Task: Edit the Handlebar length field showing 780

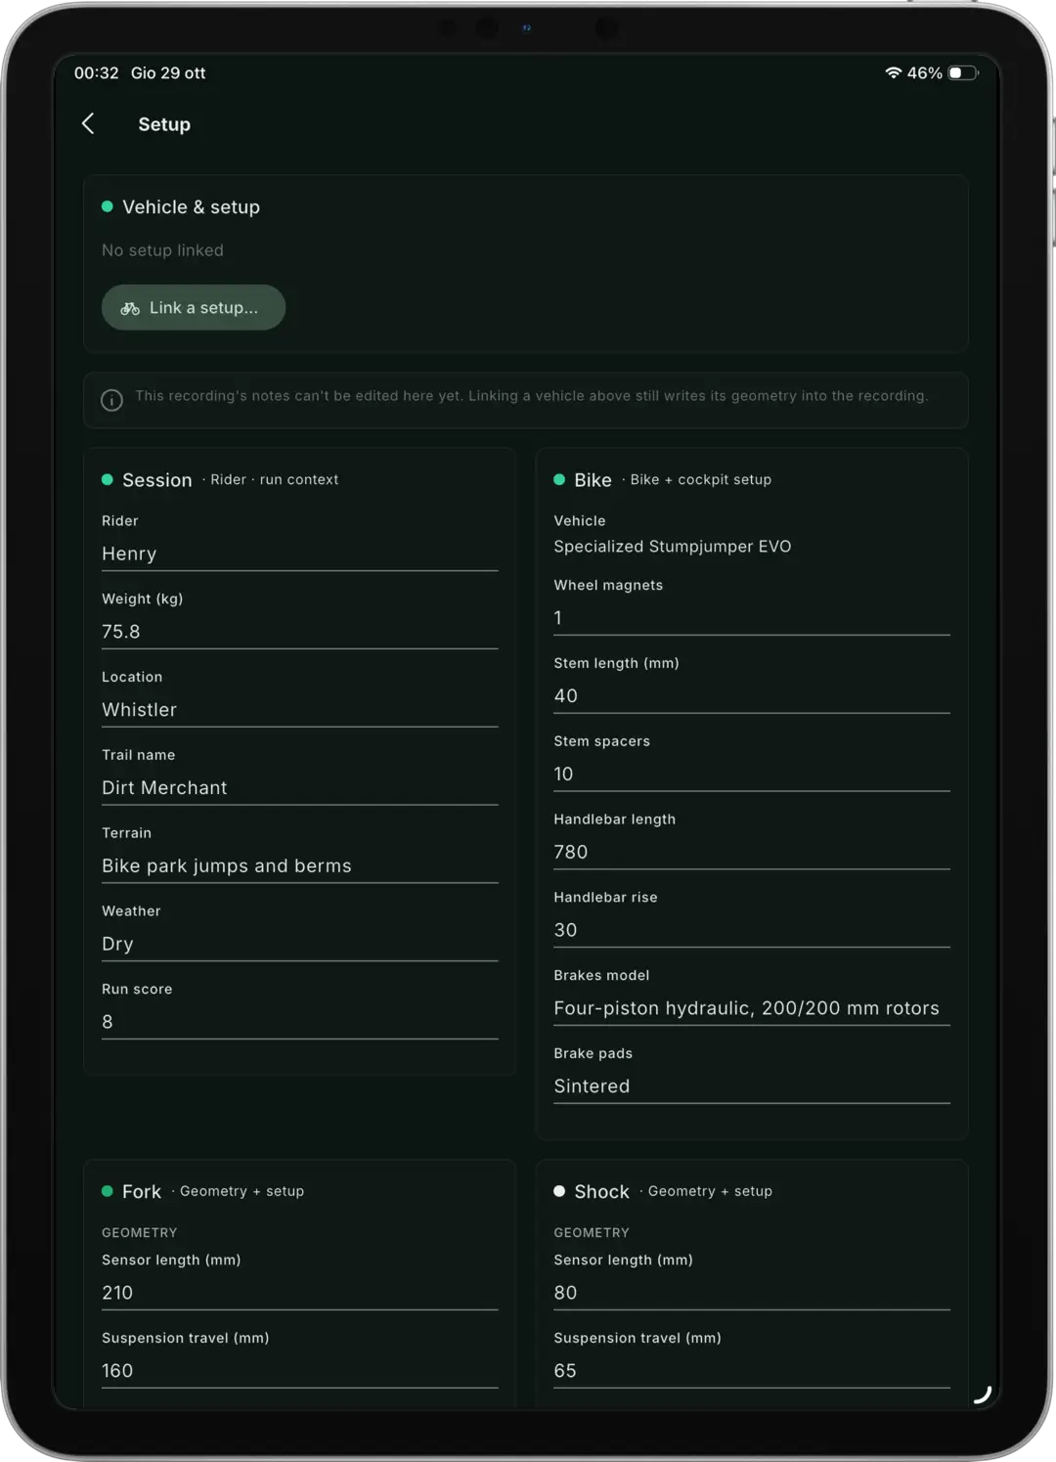Action: (752, 853)
